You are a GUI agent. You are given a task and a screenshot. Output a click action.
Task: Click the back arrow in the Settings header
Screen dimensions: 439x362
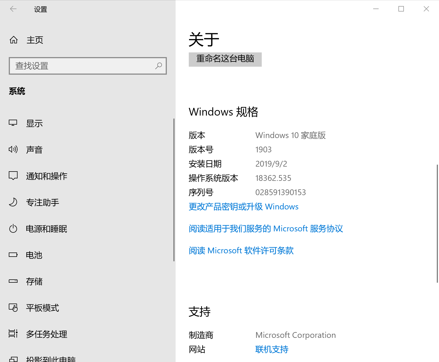tap(13, 9)
